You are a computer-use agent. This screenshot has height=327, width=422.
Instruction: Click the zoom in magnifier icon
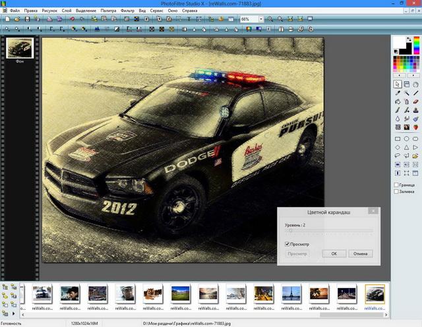(x=270, y=19)
